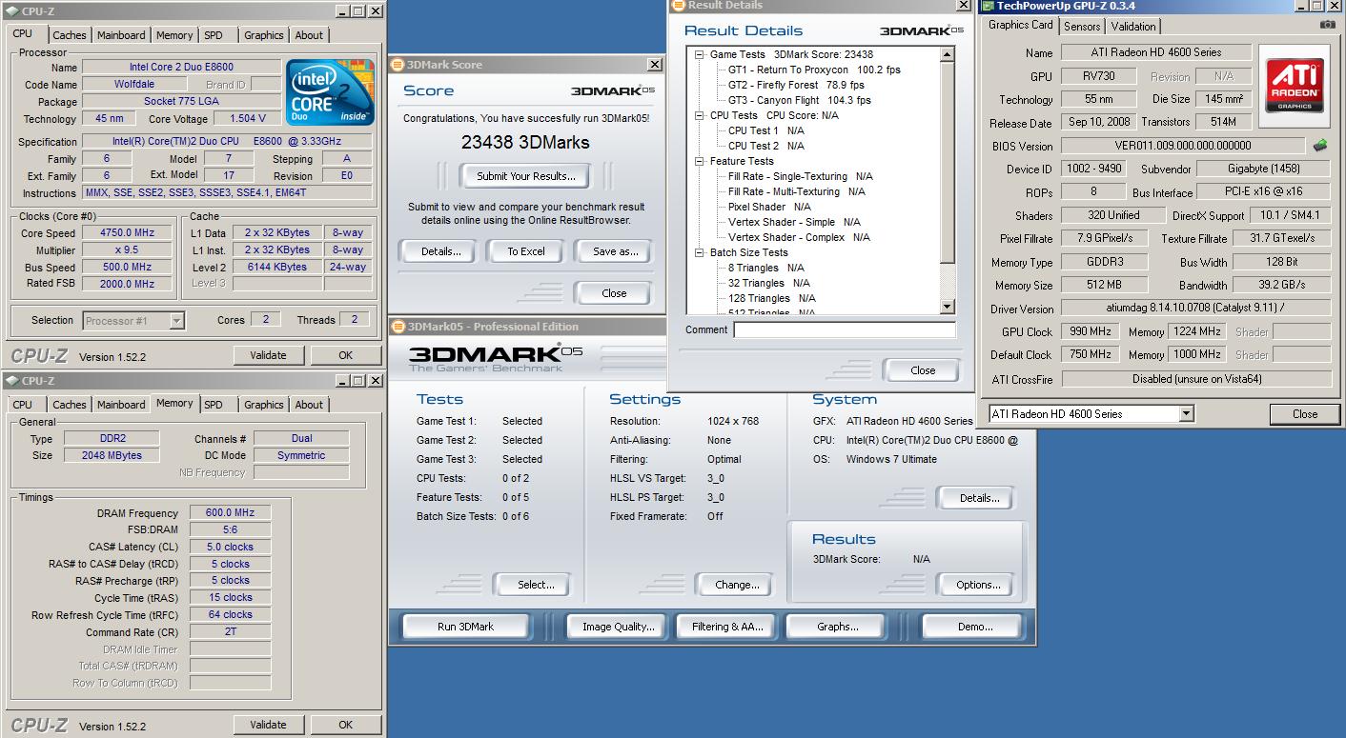Select 'CPU Test 1' row
Viewport: 1346px width, 738px height.
(765, 130)
